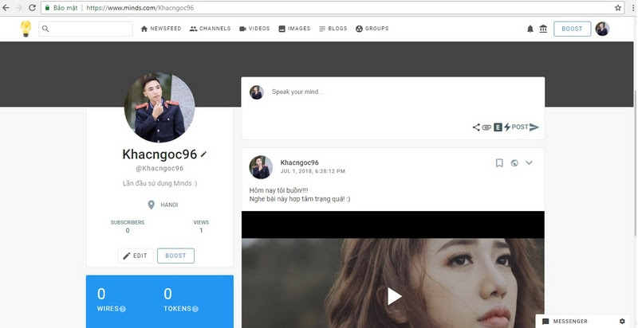This screenshot has height=328, width=638.
Task: Open Wires help question icon
Action: pyautogui.click(x=123, y=309)
